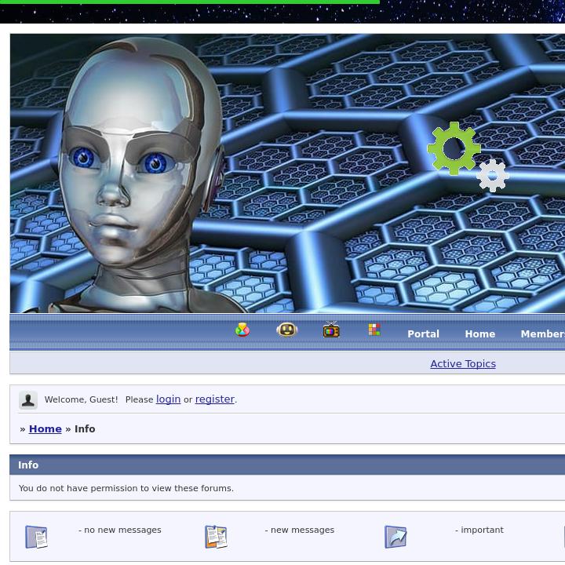
Task: Click the green progress bar at top
Action: click(190, 2)
